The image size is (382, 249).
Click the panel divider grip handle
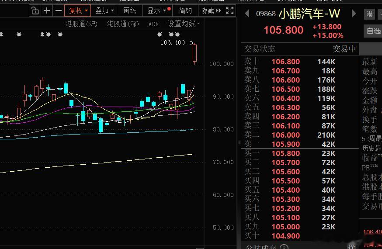tap(239, 142)
